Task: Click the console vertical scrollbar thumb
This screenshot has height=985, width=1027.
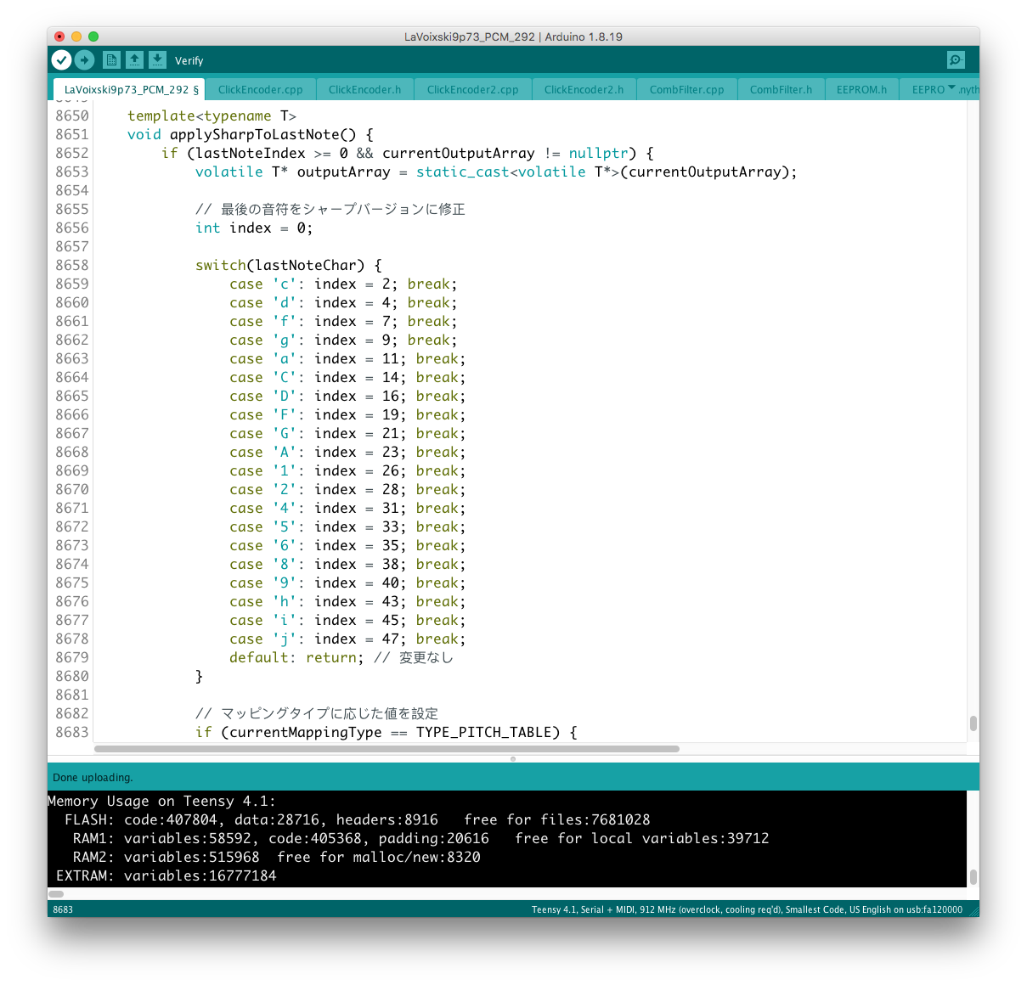Action: click(973, 877)
